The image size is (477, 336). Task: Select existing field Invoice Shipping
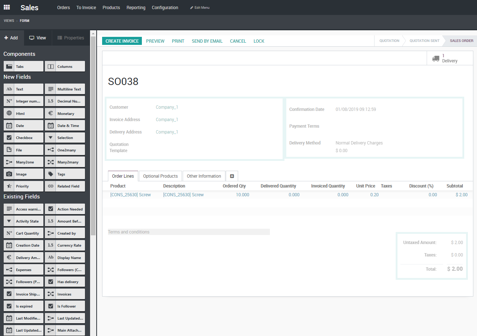pyautogui.click(x=23, y=294)
